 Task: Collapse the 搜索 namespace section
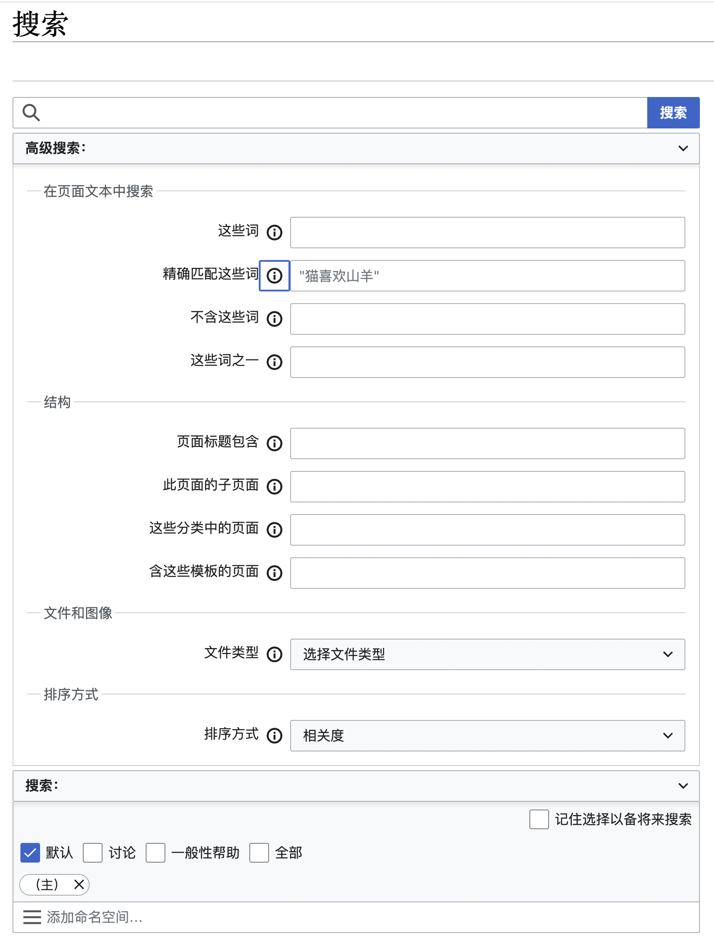click(356, 786)
